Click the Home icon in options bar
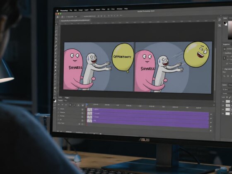 (58, 17)
